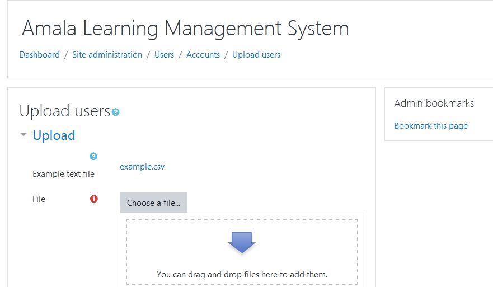The image size is (493, 287).
Task: Click the blue drop arrow in upload area
Action: (242, 242)
